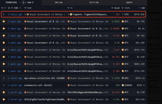The image size is (162, 104).
Task: Click the $696.71K USD amount
Action: pyautogui.click(x=139, y=50)
